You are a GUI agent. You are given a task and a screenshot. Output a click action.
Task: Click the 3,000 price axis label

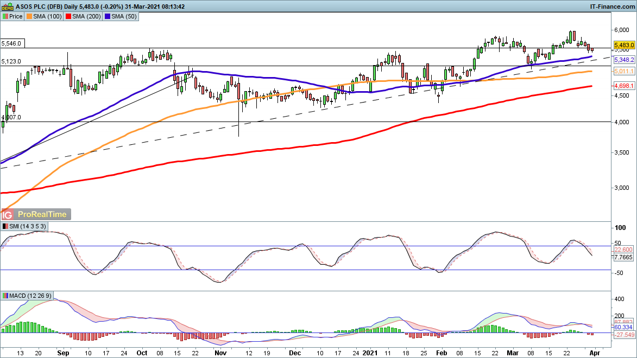(x=622, y=188)
